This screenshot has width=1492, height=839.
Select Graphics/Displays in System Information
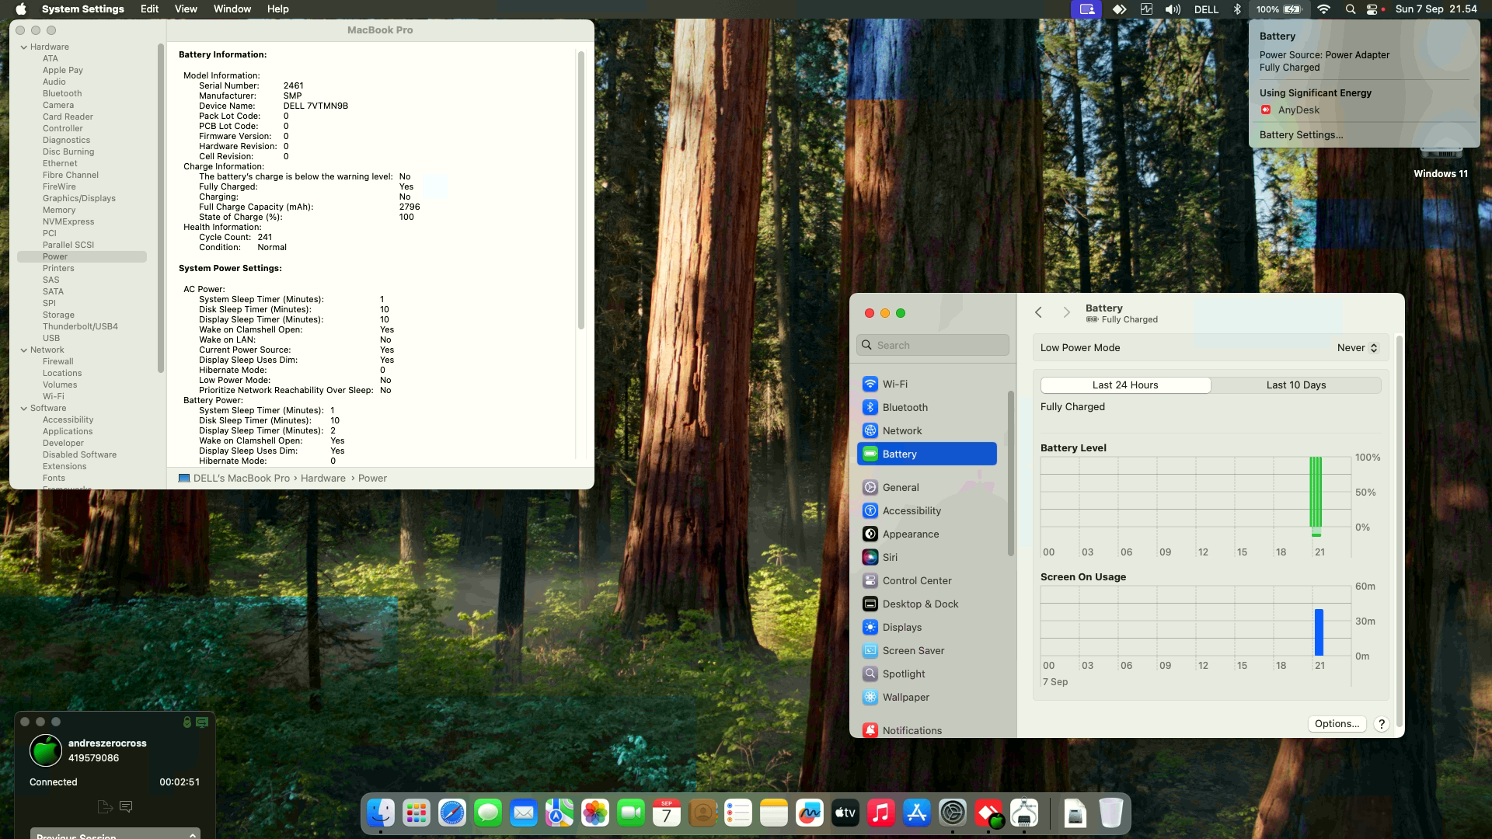(79, 199)
